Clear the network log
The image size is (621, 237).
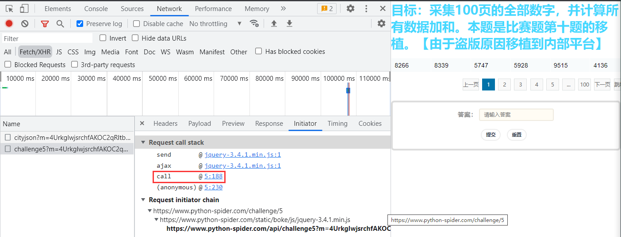pyautogui.click(x=25, y=24)
